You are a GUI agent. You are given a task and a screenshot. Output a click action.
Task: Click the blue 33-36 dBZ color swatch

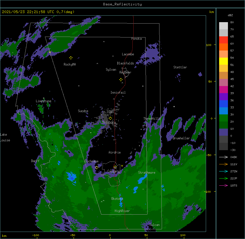(223, 104)
